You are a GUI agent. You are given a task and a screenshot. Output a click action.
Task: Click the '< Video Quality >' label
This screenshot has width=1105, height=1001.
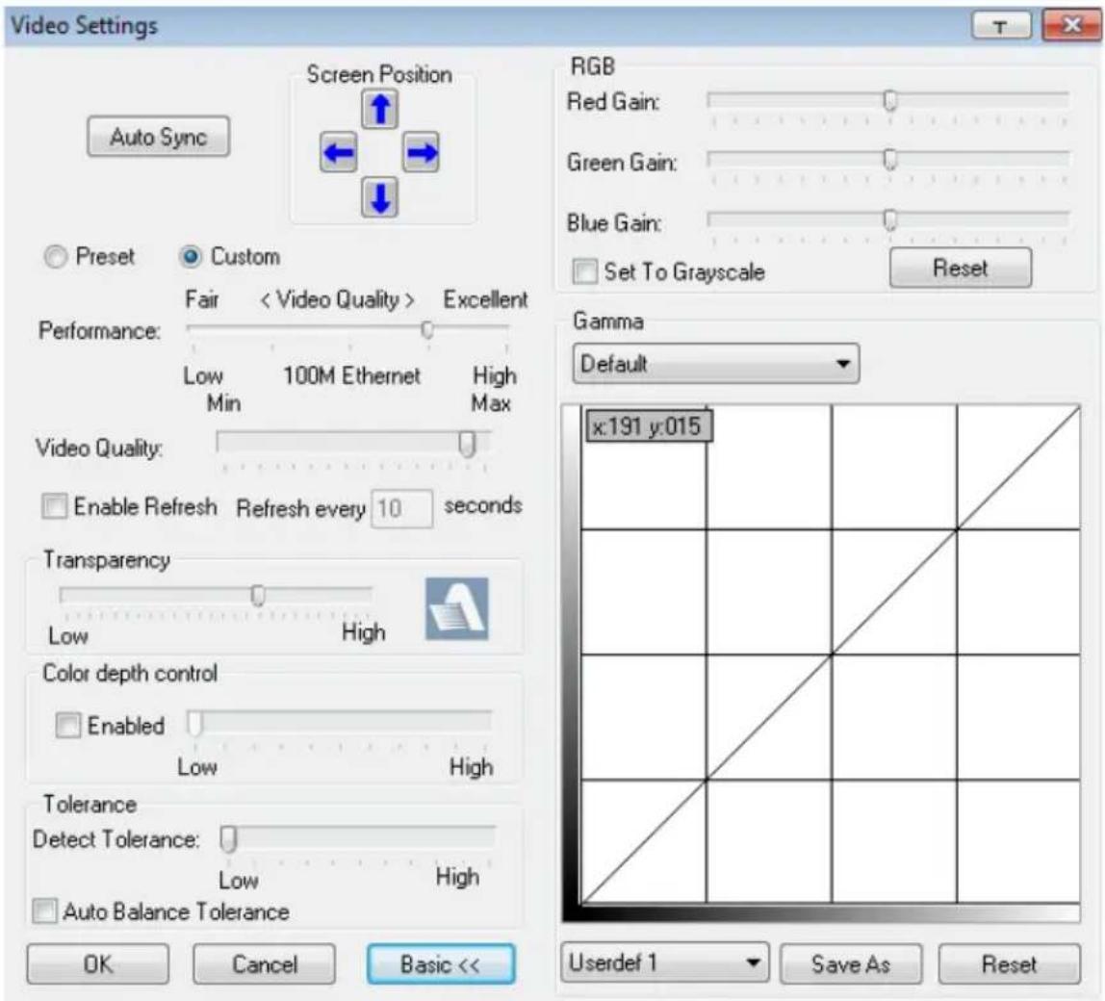click(338, 299)
